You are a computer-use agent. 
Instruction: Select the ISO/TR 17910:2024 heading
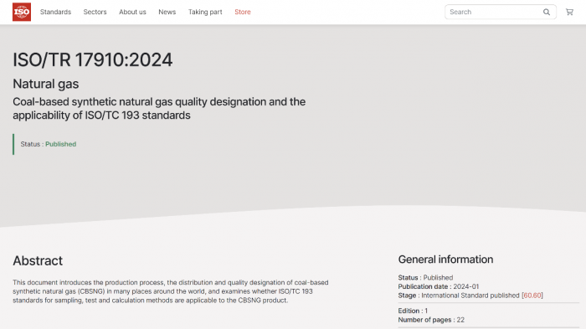pyautogui.click(x=93, y=59)
